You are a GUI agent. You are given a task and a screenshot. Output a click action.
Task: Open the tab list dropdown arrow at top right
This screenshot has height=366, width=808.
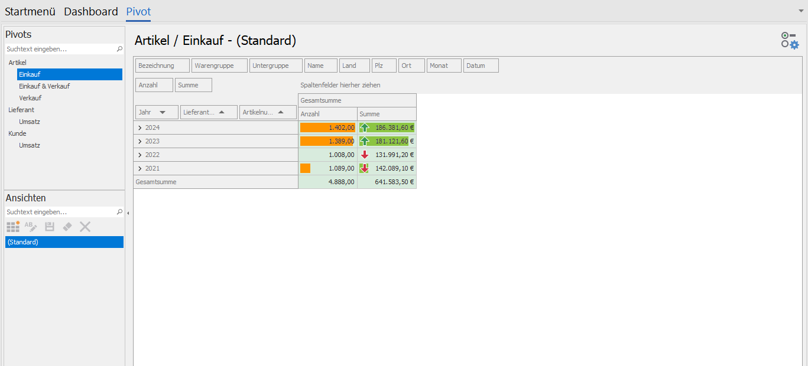click(801, 11)
